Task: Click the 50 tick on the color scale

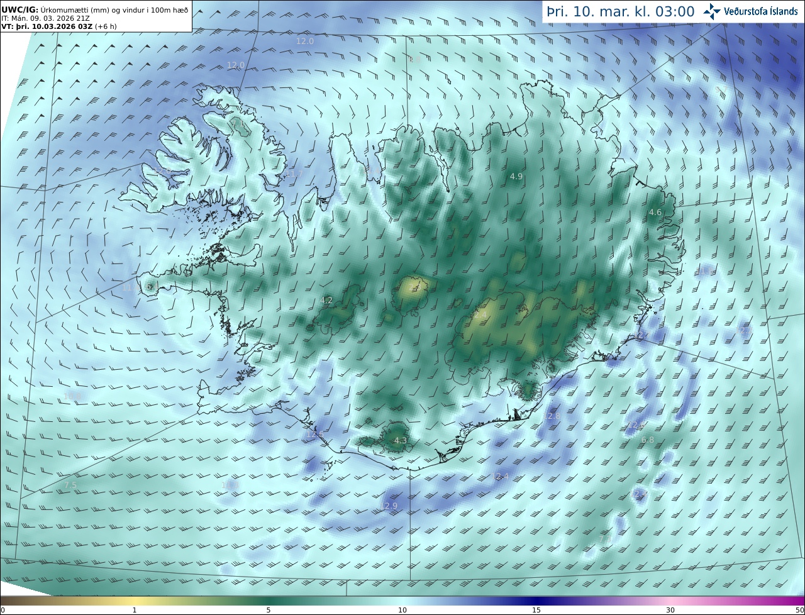Action: [x=799, y=611]
